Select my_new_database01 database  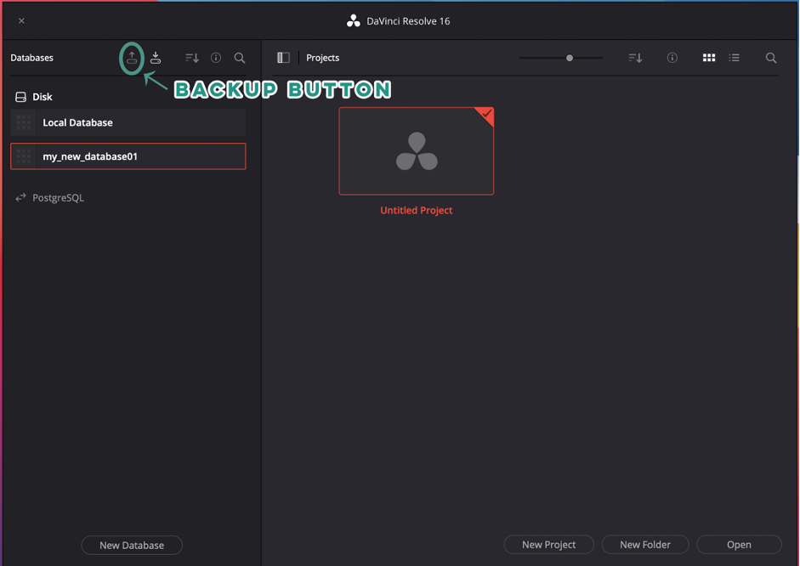point(128,156)
